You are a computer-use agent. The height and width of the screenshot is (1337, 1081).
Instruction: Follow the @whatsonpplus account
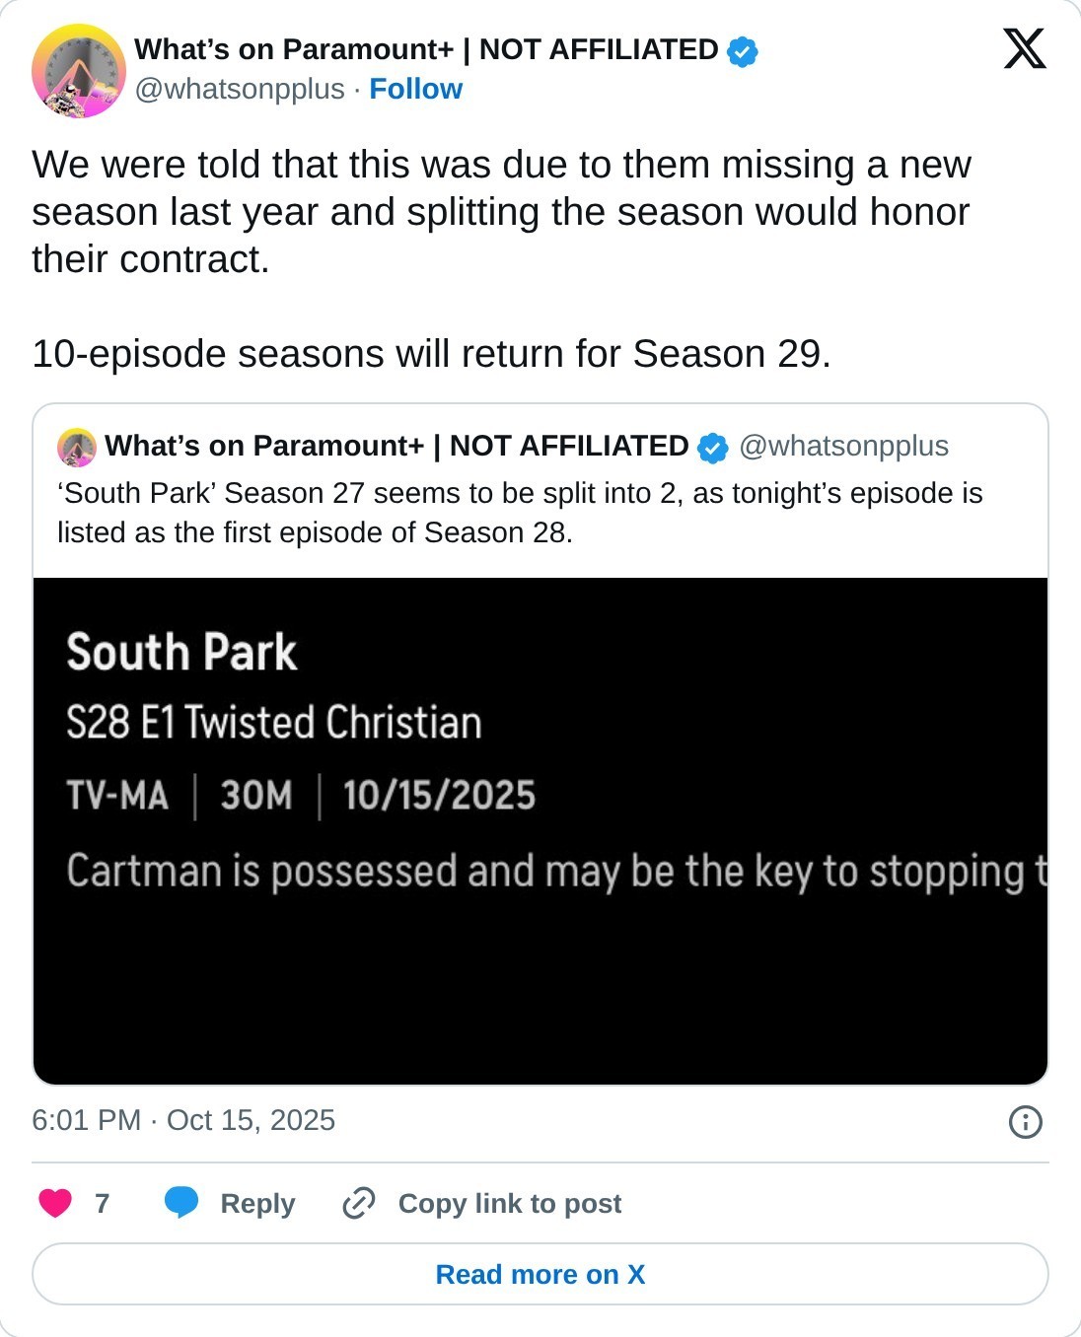coord(415,89)
